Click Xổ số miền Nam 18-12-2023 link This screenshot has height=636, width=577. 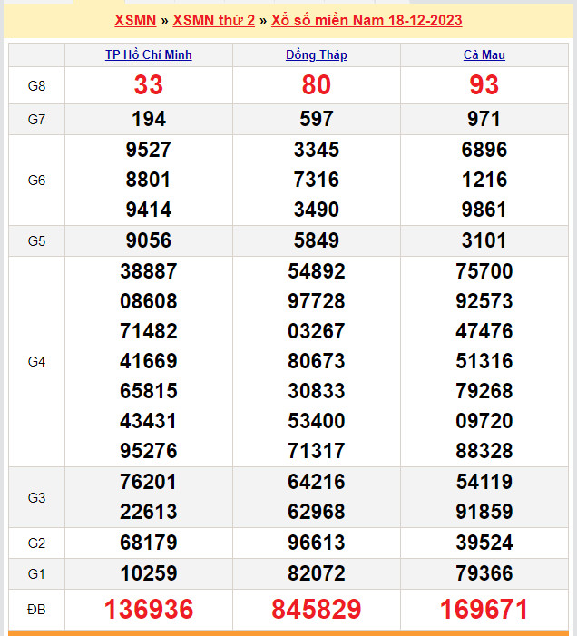click(367, 20)
